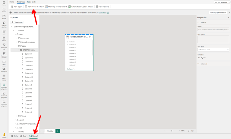Open Metrics trophy icon in the left rail
The width and height of the screenshot is (231, 139).
[x=4, y=39]
